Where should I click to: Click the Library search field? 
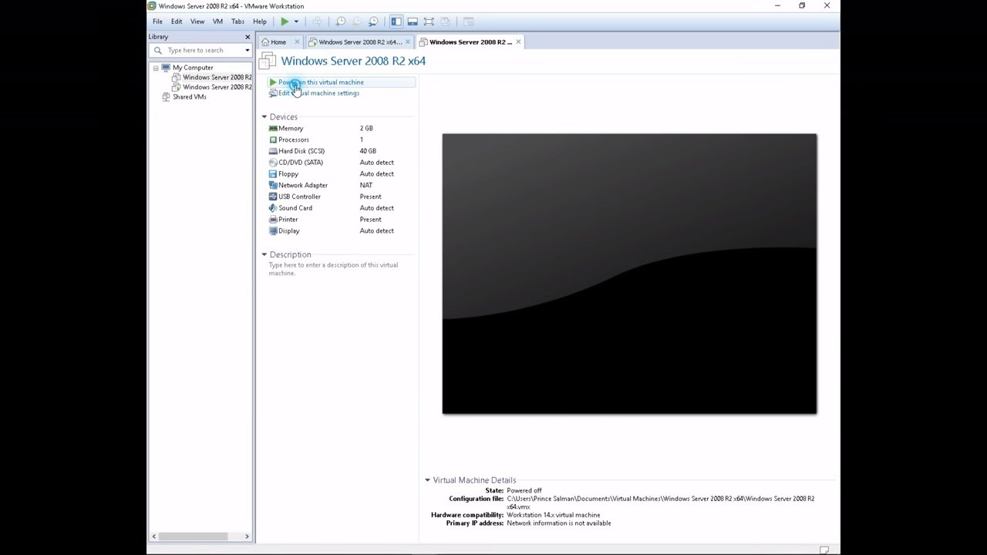point(202,50)
